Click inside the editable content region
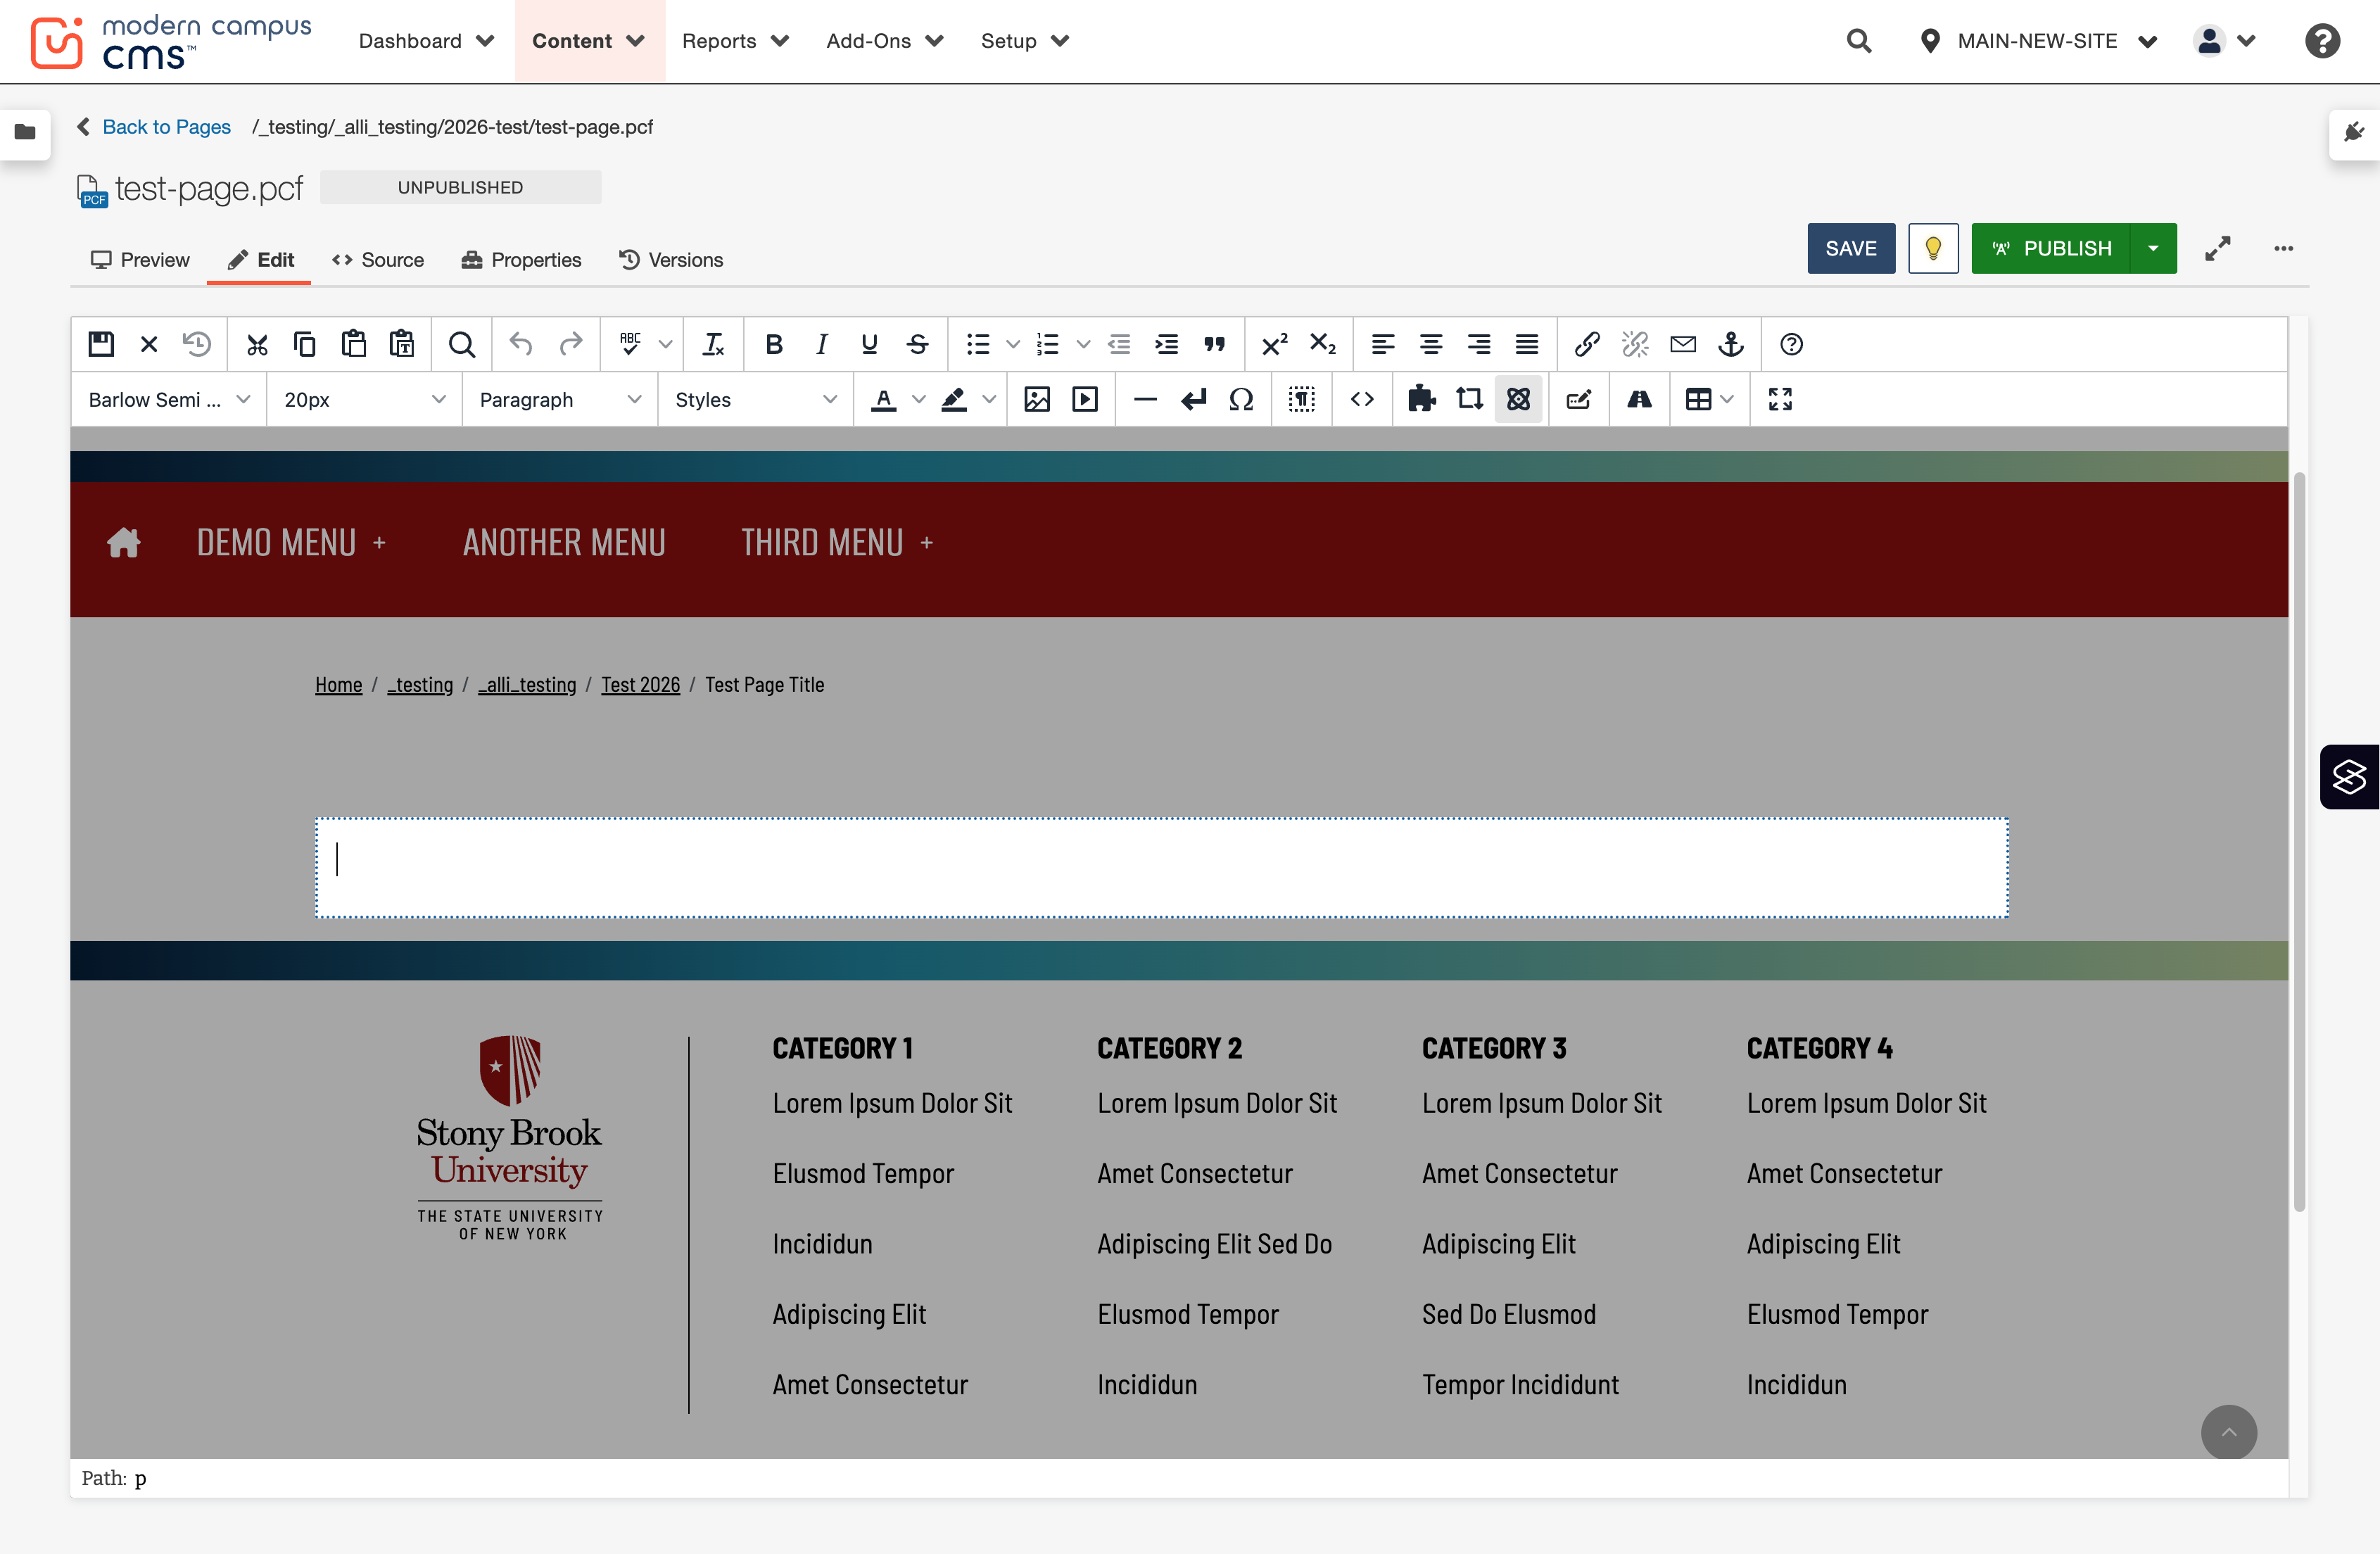 1162,867
